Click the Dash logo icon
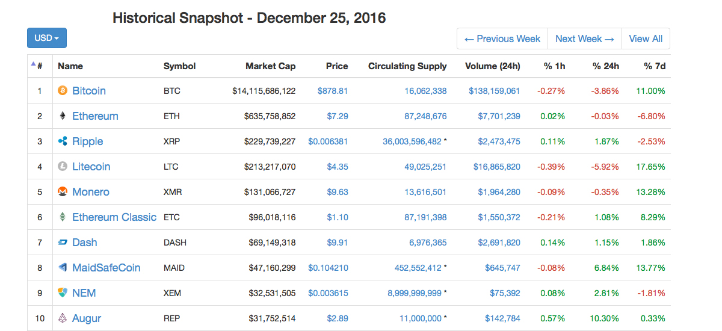722x331 pixels. coord(63,243)
